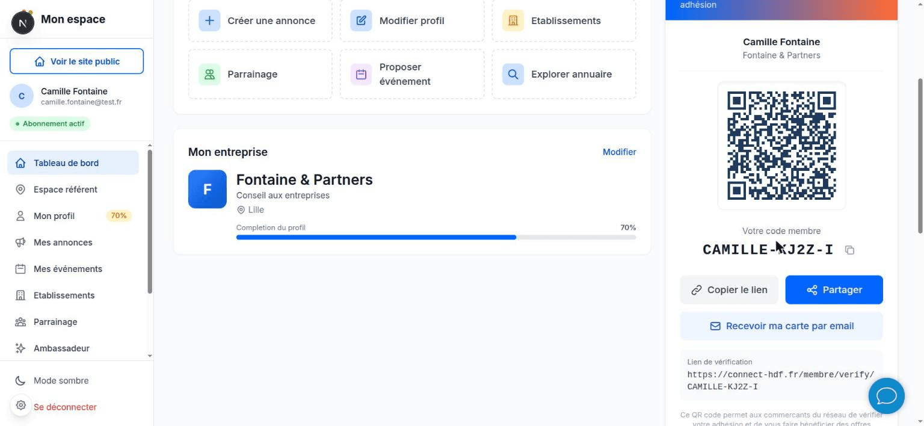This screenshot has width=924, height=426.
Task: Click the house icon in Voir le site public
Action: coord(40,61)
